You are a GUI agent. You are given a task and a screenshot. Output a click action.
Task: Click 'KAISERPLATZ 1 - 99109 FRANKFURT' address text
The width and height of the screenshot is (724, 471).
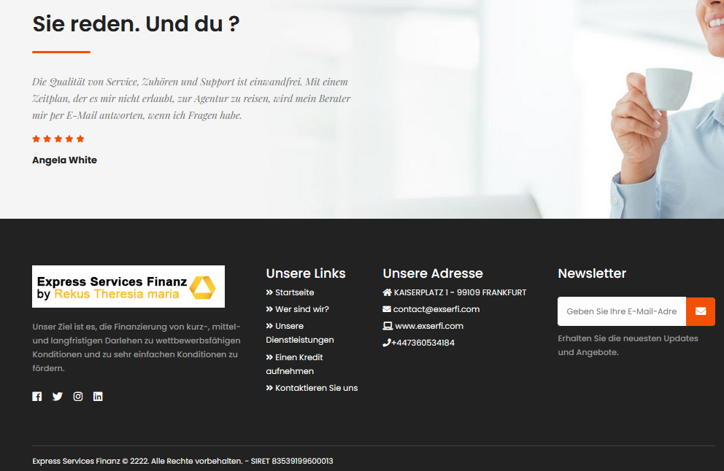point(460,292)
